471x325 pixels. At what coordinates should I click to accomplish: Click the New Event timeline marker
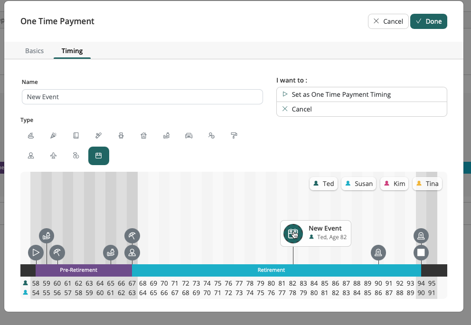pyautogui.click(x=293, y=233)
